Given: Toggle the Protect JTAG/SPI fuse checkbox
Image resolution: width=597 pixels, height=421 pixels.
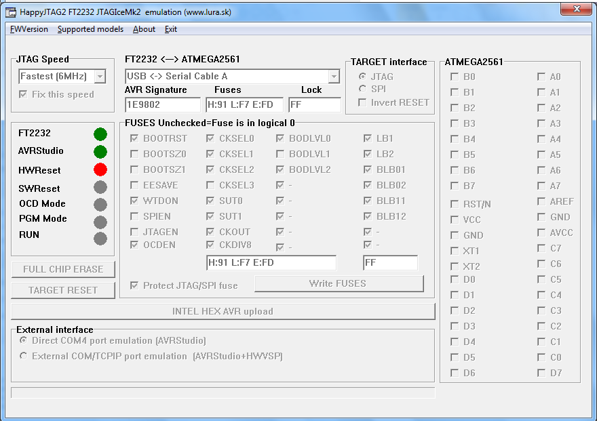Looking at the screenshot, I should tap(134, 285).
